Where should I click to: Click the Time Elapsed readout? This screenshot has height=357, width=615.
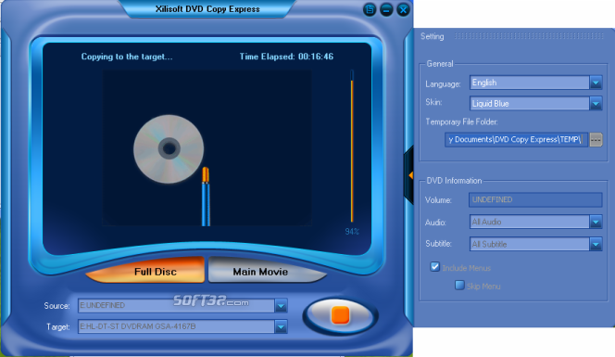286,57
